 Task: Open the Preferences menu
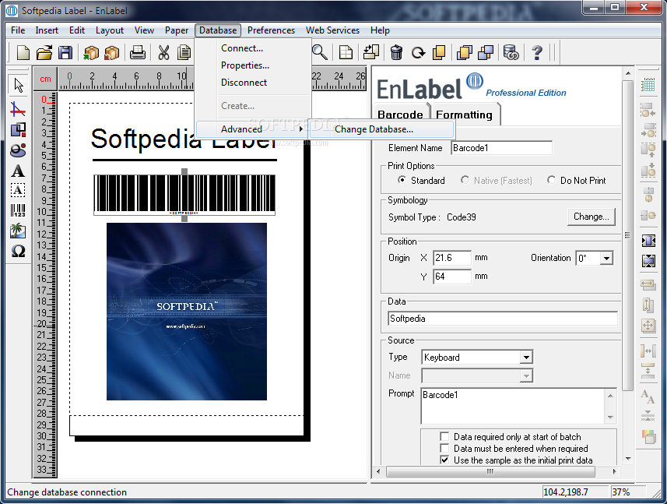(271, 30)
